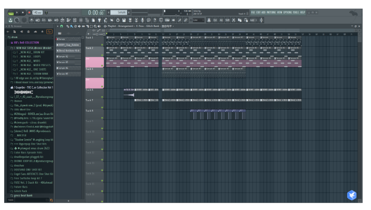Expand _NEW AGE_ LOOPS folder
Viewport: 371px width, 210px height.
[x=29, y=57]
